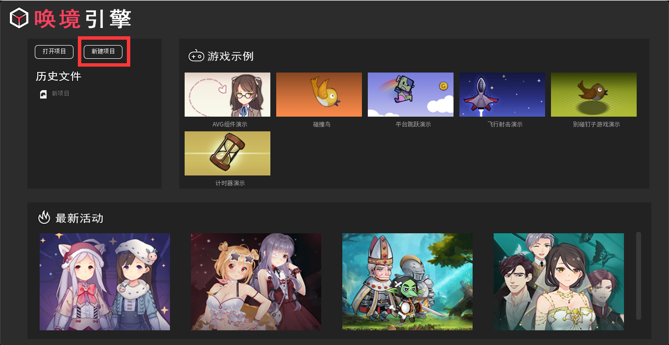This screenshot has height=345, width=669.
Task: Open the AVG组件演示 example thumbnail
Action: click(x=227, y=95)
